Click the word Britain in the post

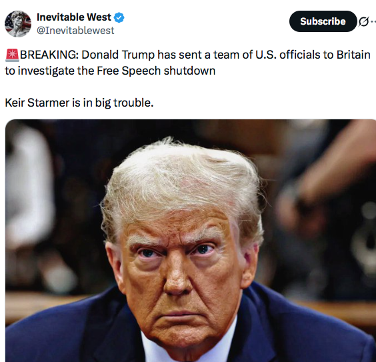tap(353, 55)
